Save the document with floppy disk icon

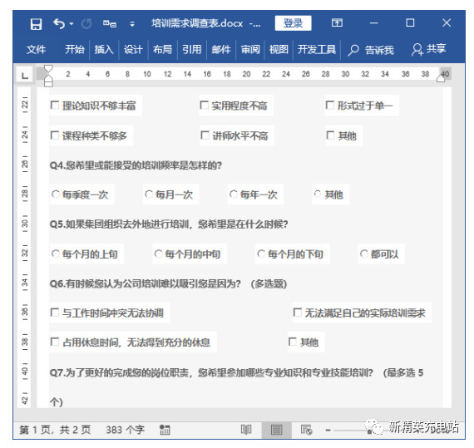pos(36,24)
